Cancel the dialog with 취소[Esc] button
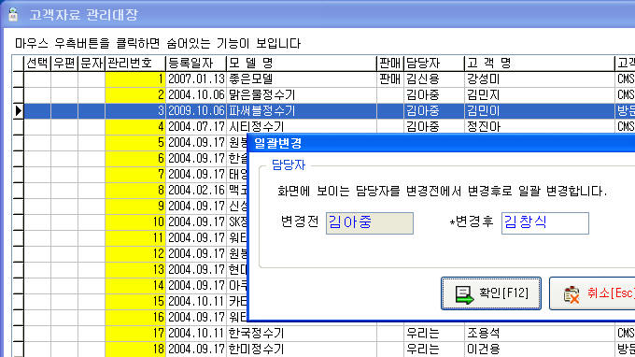This screenshot has height=357, width=635. pos(592,293)
